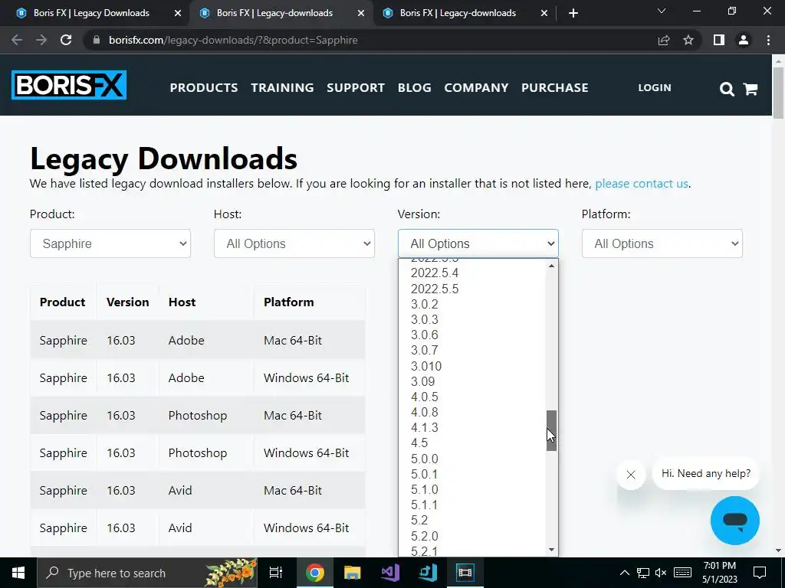Click 'Avid' in the Avid Windows 64-Bit row

[x=180, y=528]
